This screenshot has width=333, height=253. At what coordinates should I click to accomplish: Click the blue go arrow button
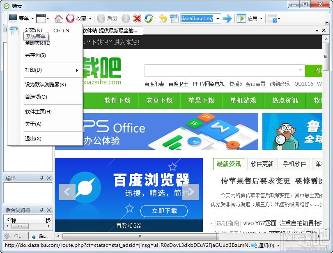coord(227,18)
